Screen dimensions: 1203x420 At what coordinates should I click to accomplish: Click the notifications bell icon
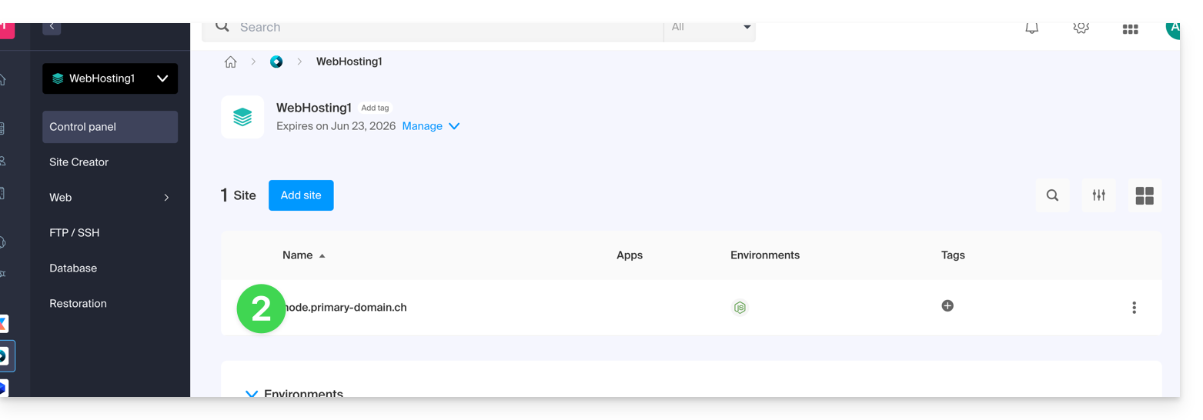[1031, 28]
